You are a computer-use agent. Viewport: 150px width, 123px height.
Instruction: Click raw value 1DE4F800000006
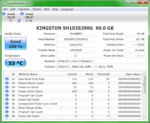129,87
